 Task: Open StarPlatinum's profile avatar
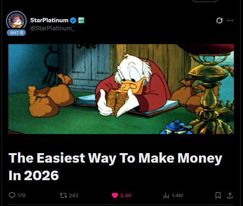(x=16, y=21)
